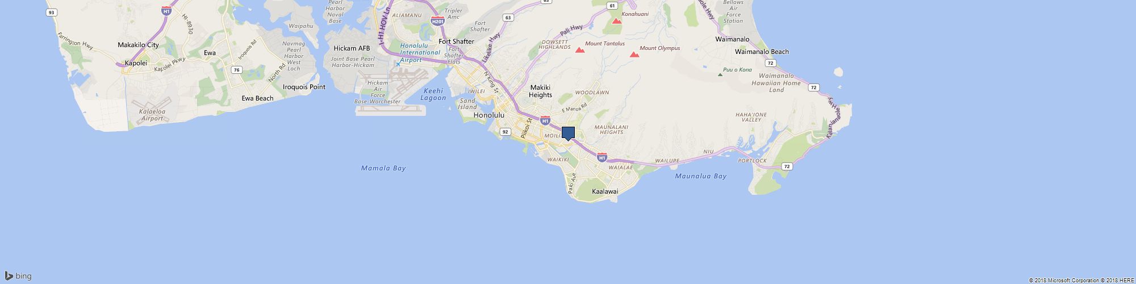
Task: Click the Mount Tantalus peak icon
Action: point(580,50)
